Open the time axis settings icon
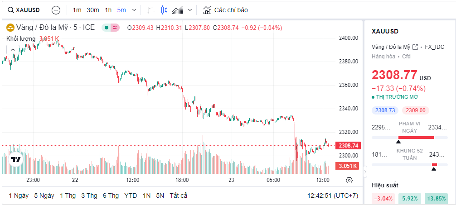 [x=349, y=180]
